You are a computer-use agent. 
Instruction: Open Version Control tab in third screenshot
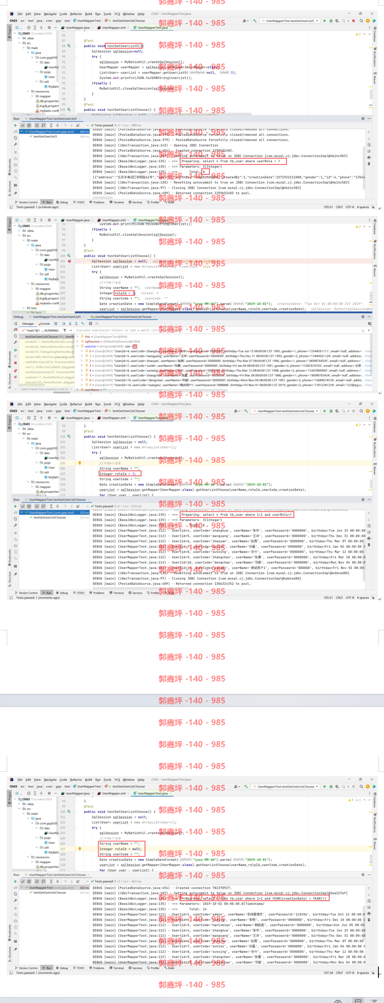(x=26, y=593)
